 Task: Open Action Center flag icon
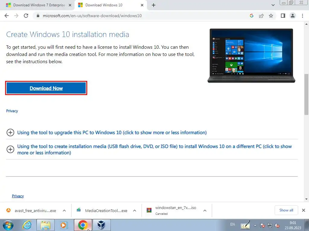coord(262,225)
